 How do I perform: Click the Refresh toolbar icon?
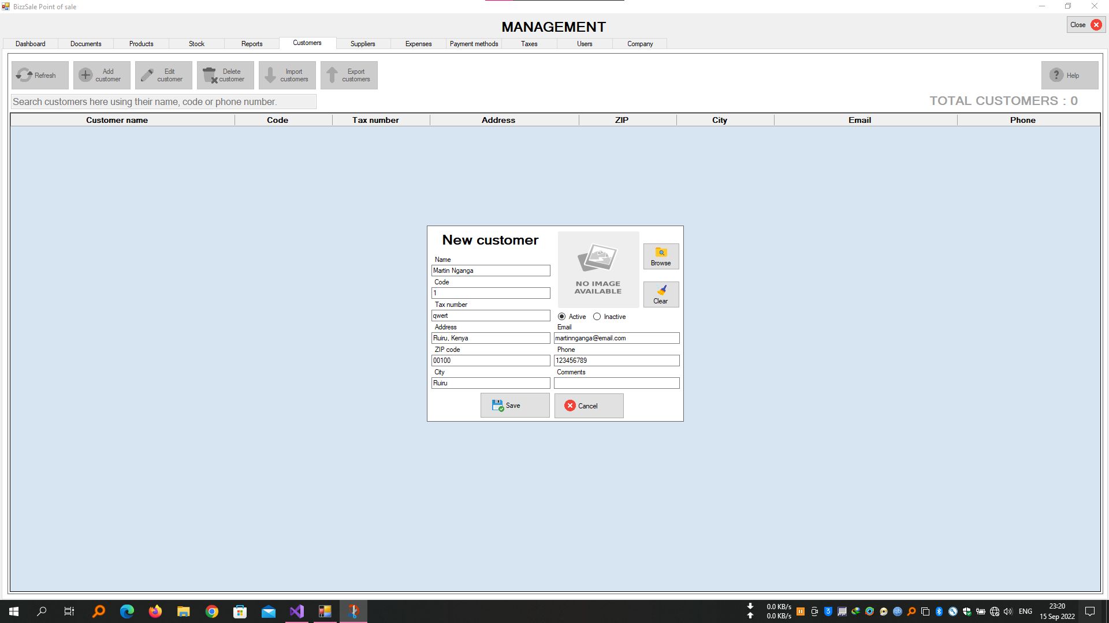[x=24, y=75]
